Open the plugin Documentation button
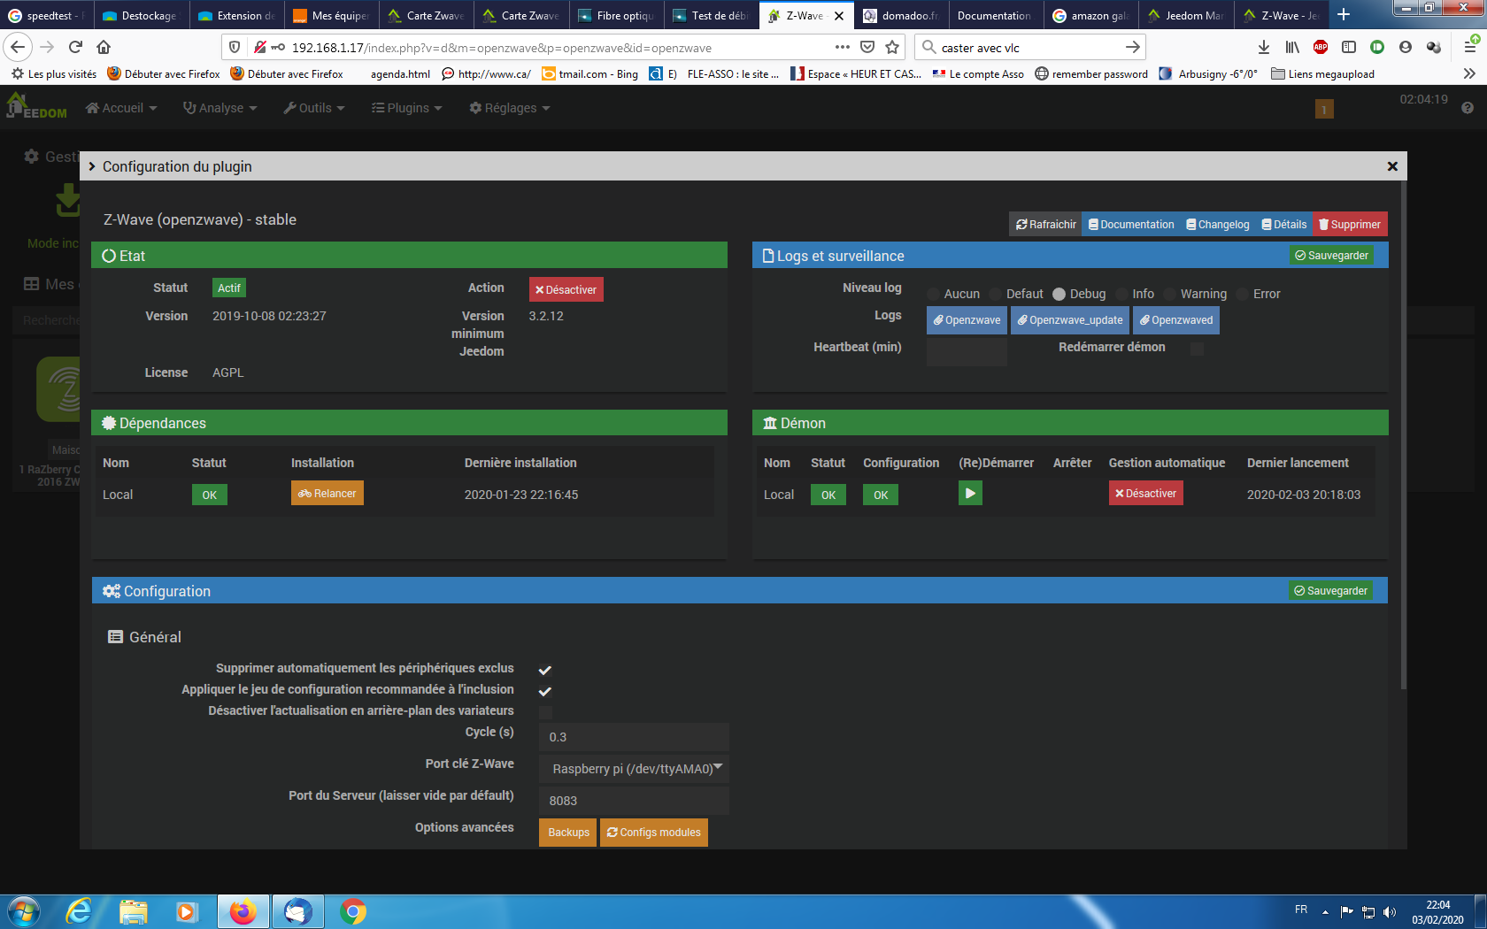Screen dimensions: 1487x929 (x=1131, y=225)
